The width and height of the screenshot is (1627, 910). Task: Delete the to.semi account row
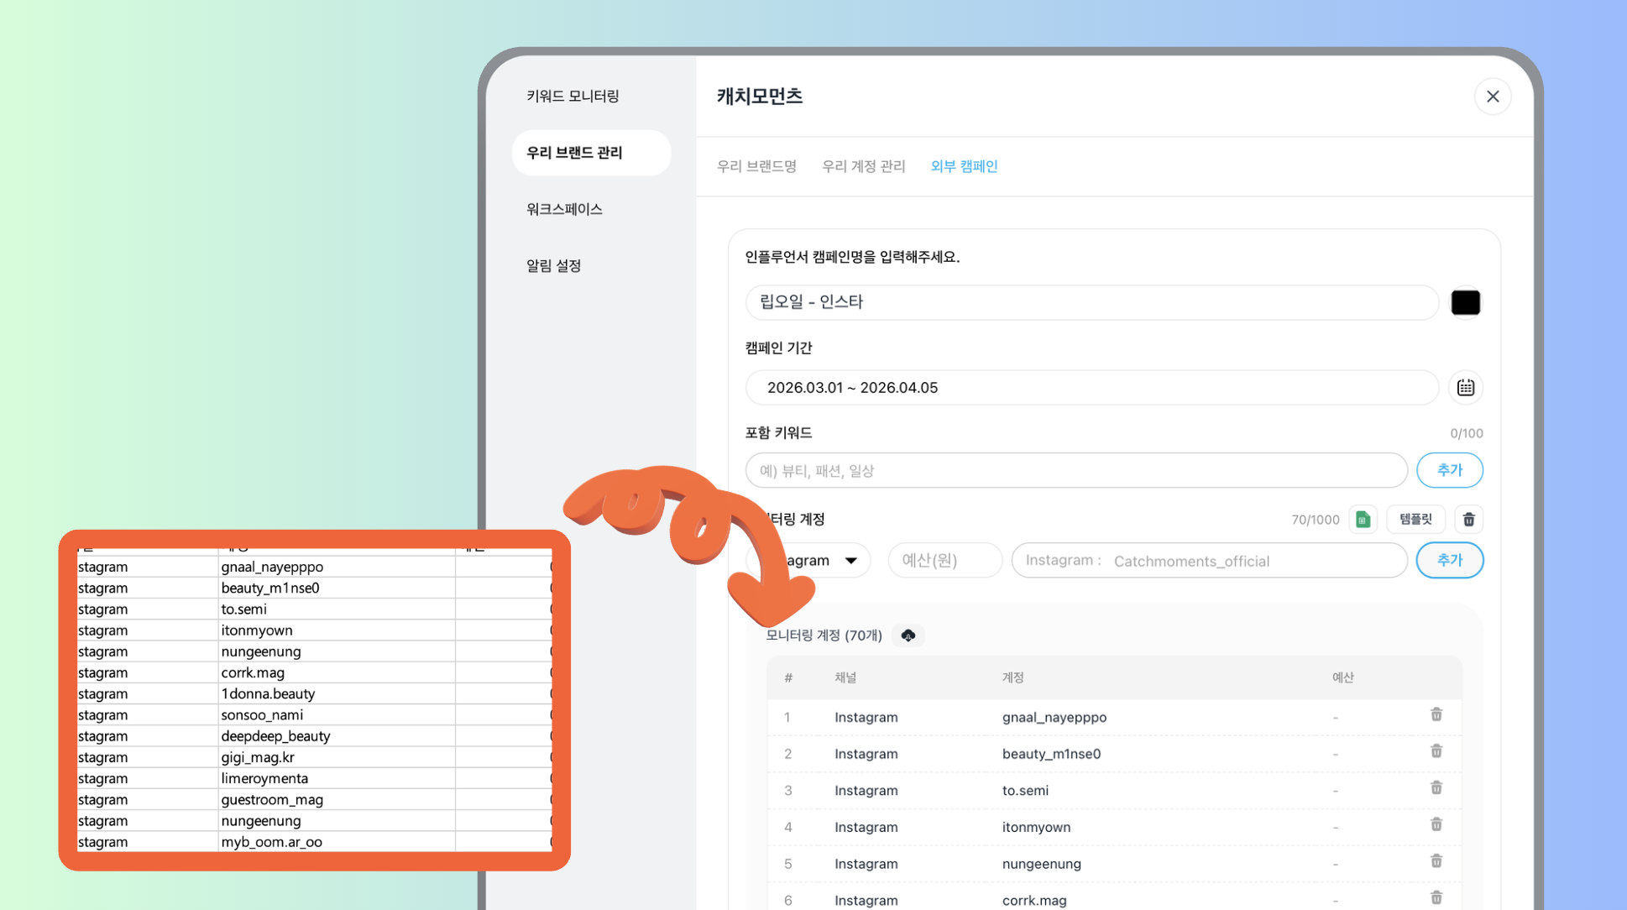pos(1436,788)
